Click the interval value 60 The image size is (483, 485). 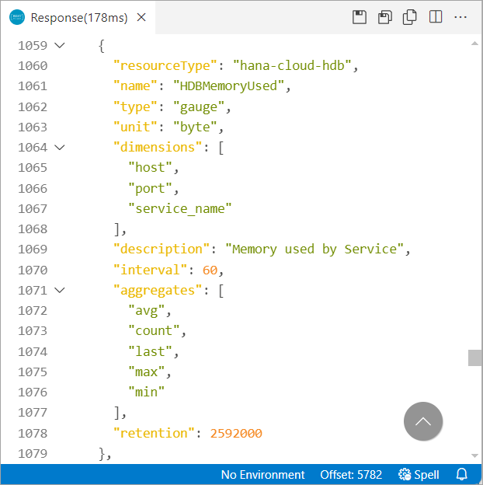(x=210, y=270)
